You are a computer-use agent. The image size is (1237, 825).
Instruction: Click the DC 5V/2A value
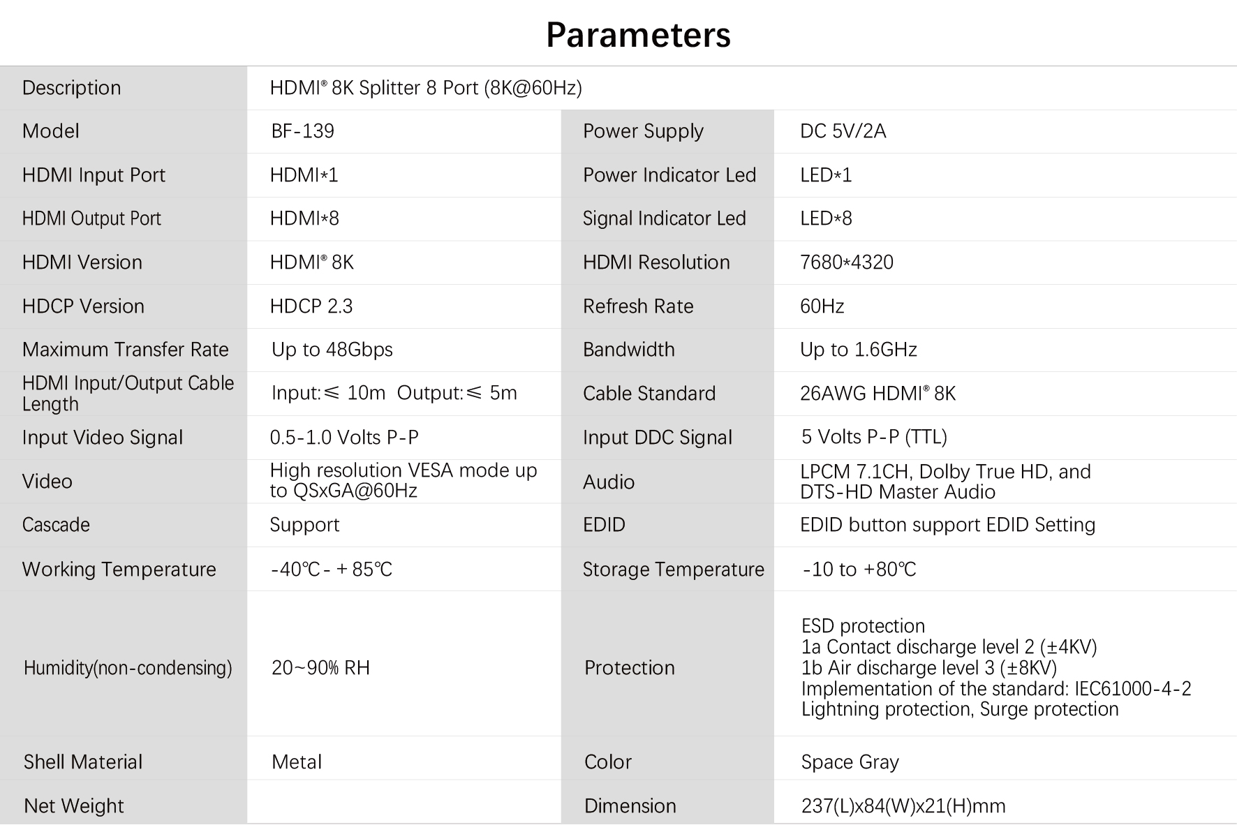pos(843,131)
